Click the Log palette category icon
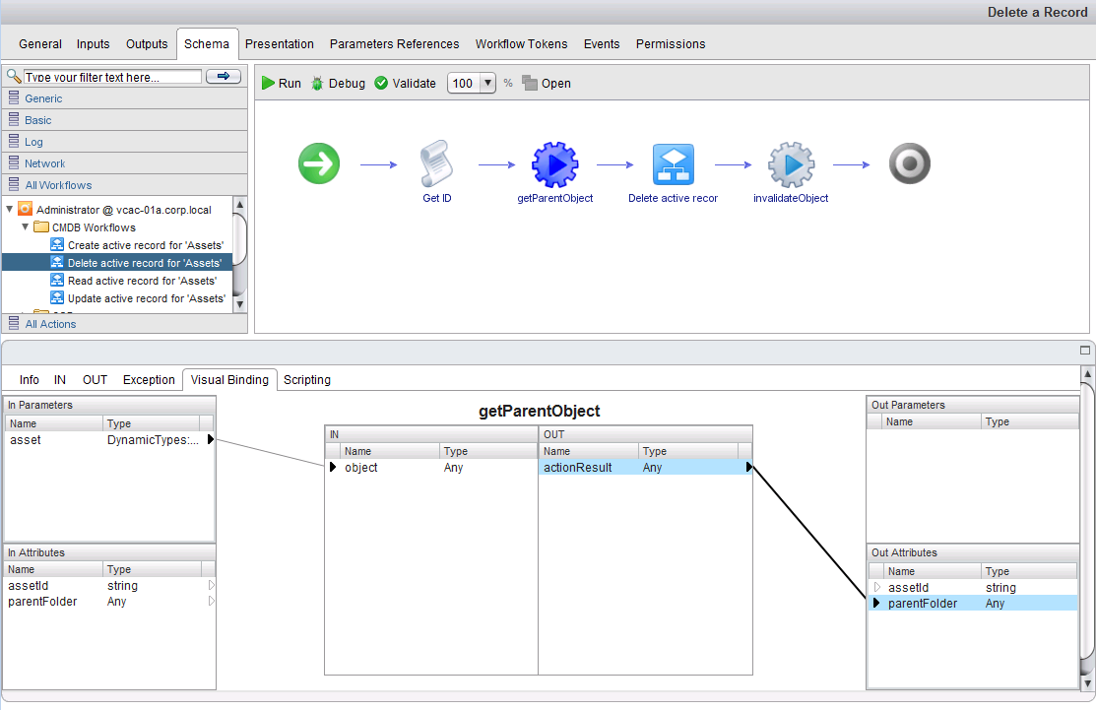1096x710 pixels. pyautogui.click(x=13, y=141)
